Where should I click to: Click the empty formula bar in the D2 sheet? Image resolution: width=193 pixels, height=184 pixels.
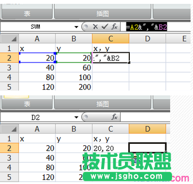145,117
